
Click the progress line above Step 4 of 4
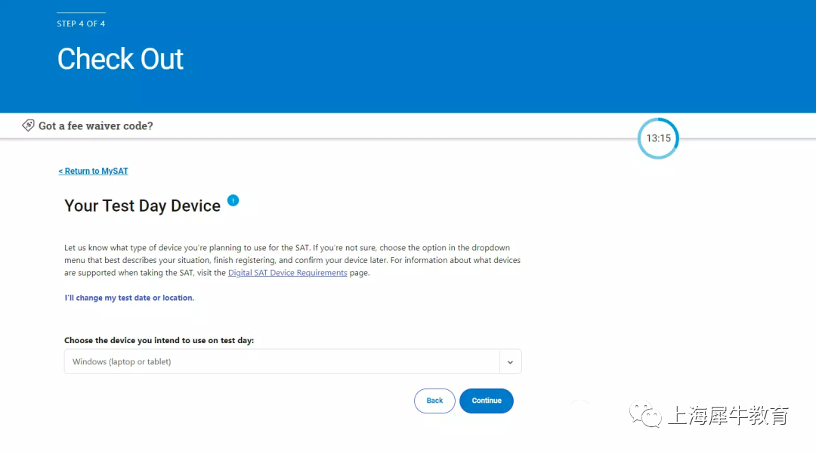[x=81, y=13]
